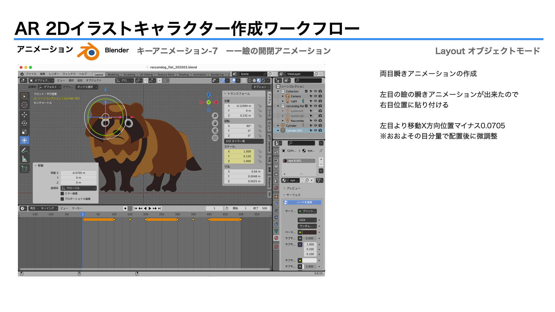
Task: Click the viewport zoom magnifier icon
Action: tap(215, 116)
